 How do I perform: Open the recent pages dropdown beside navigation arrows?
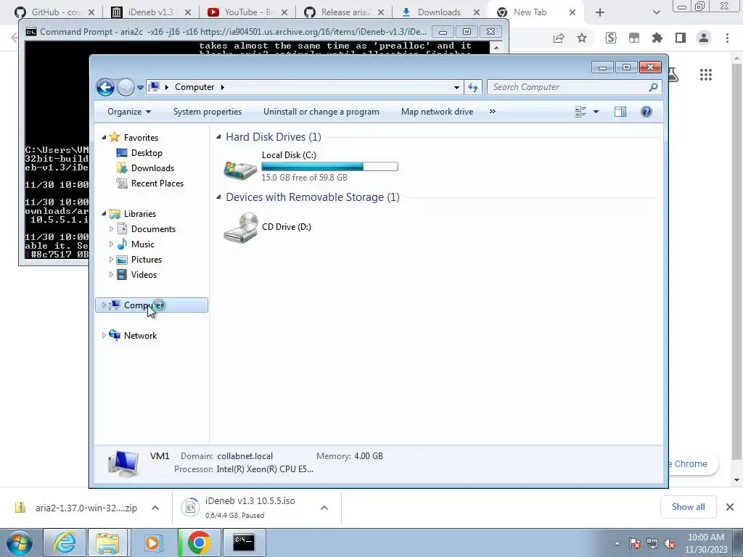pos(140,88)
